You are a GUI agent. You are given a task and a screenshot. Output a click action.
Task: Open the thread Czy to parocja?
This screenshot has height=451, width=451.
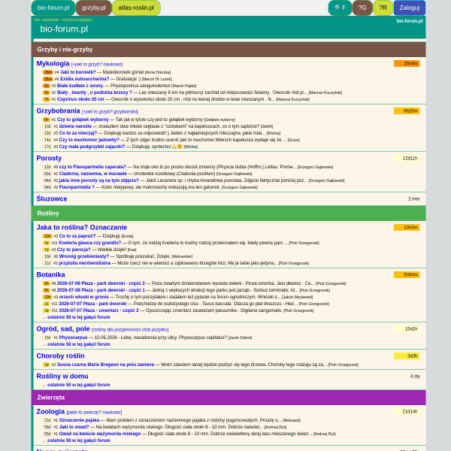pos(74,250)
